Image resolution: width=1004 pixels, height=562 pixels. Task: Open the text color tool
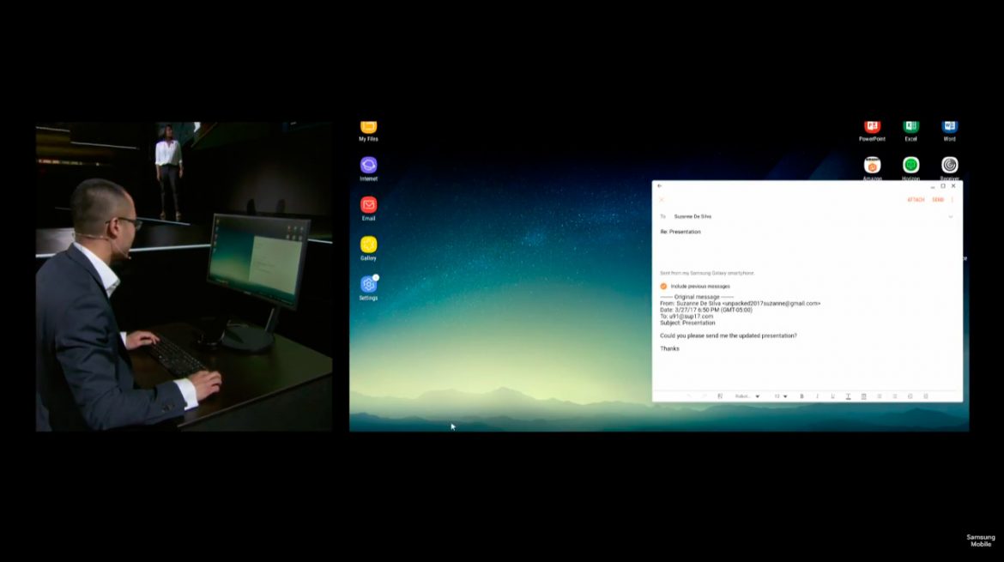pos(848,396)
